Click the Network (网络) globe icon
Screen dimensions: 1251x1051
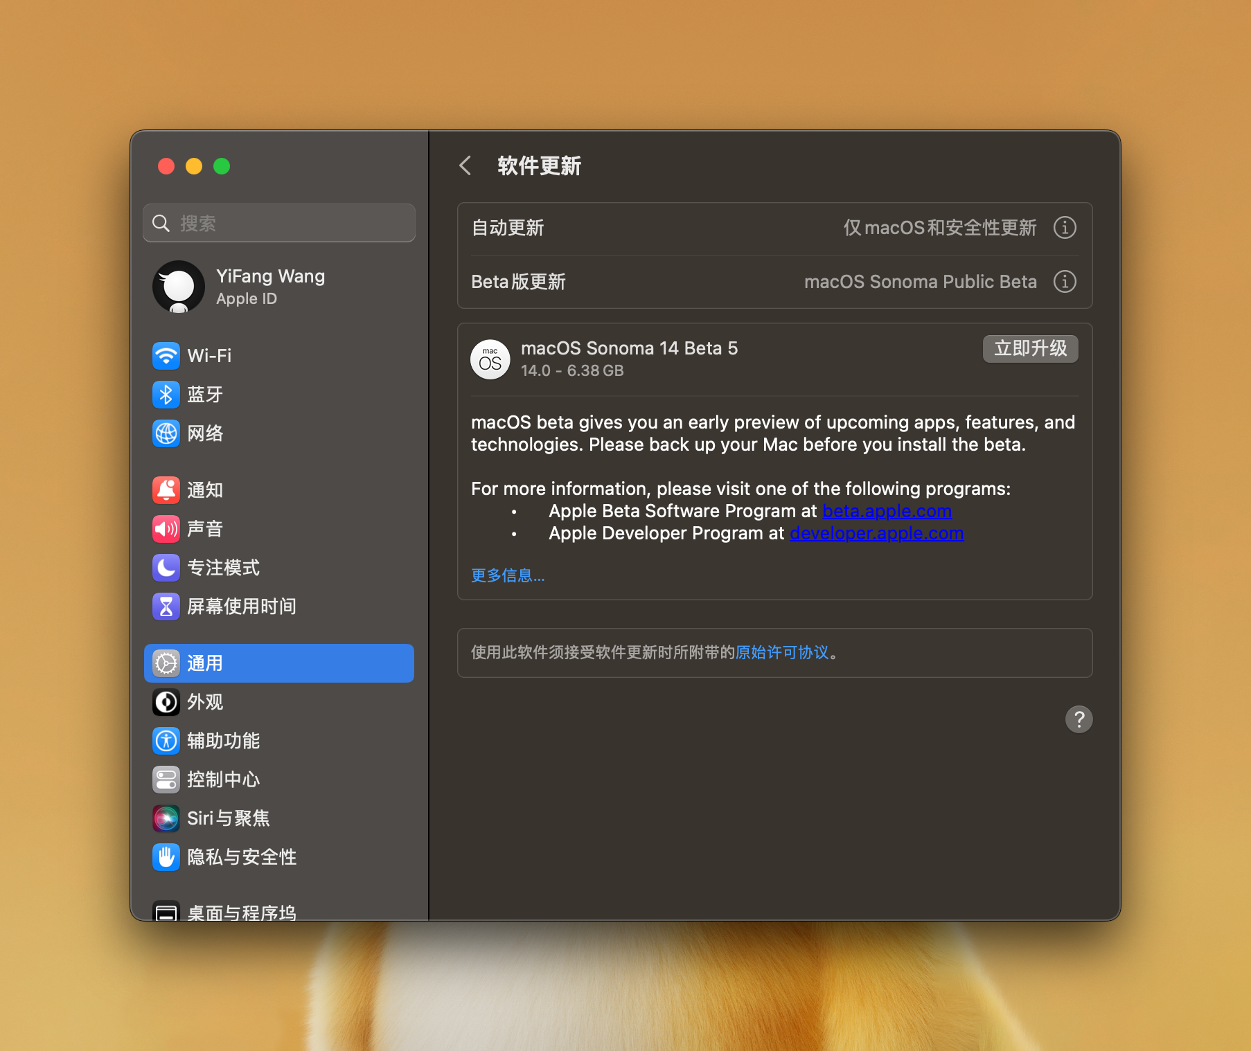[x=166, y=433]
